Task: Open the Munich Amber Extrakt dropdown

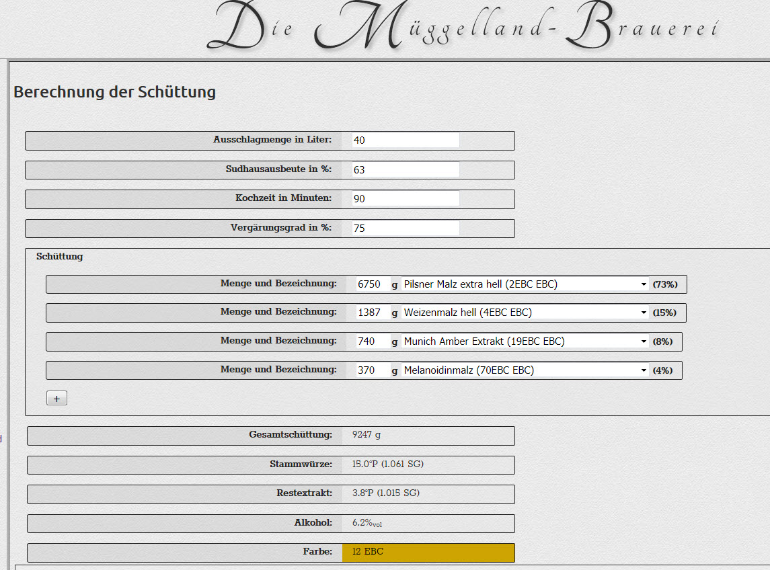Action: pos(525,341)
